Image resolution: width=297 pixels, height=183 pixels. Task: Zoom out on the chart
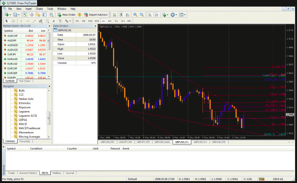click(x=142, y=15)
